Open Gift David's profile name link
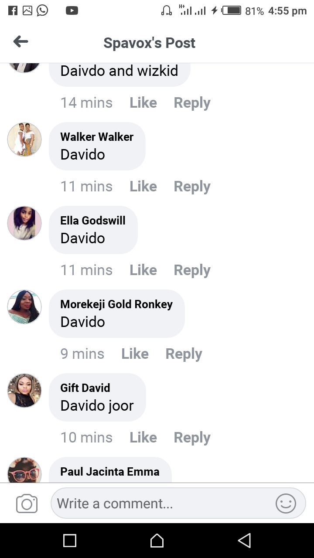Screen dimensions: 314x558 (85, 388)
